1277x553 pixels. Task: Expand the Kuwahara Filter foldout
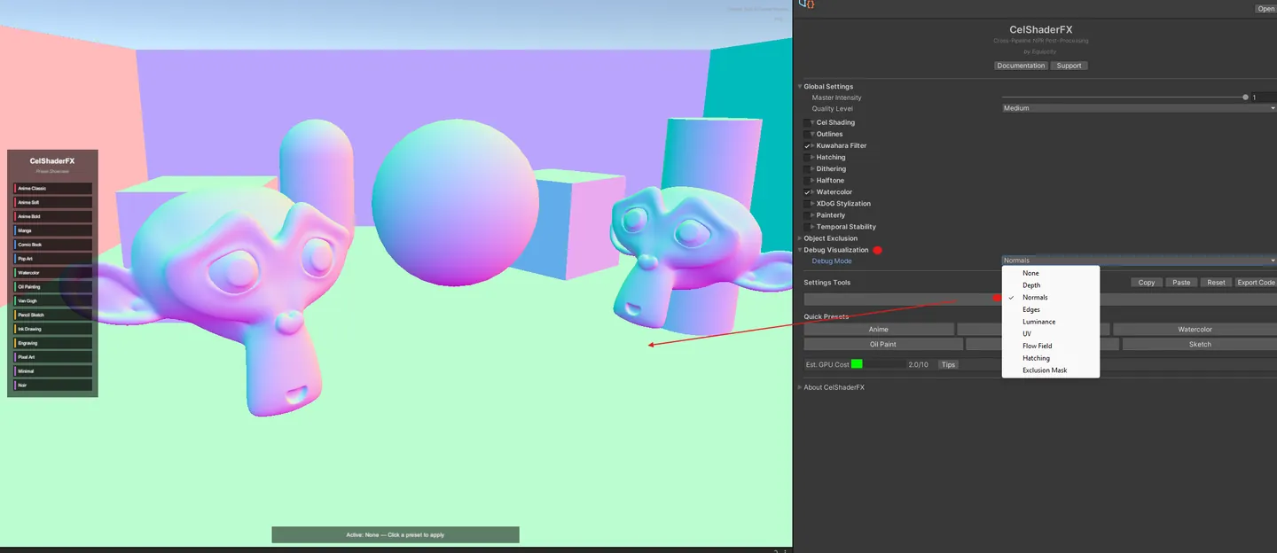point(813,145)
